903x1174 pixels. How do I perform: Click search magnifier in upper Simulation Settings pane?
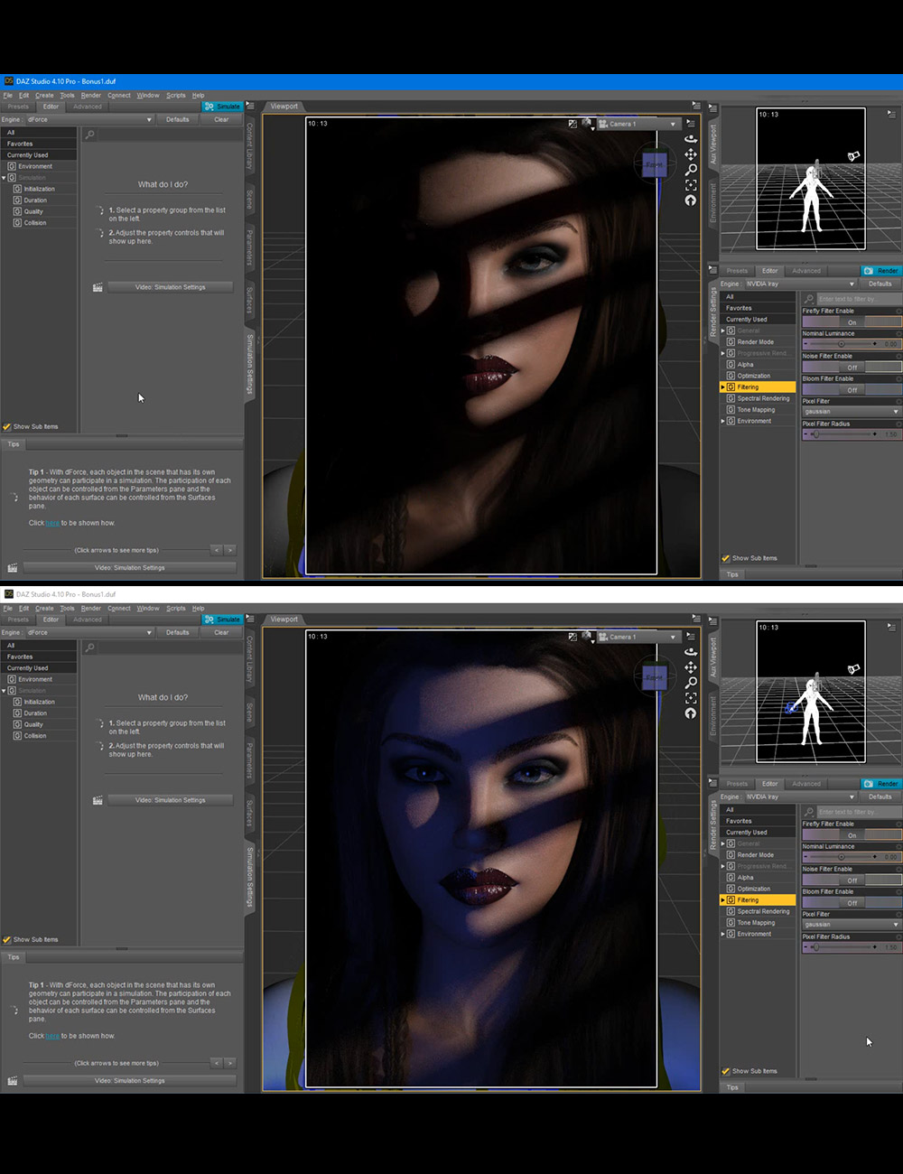89,135
